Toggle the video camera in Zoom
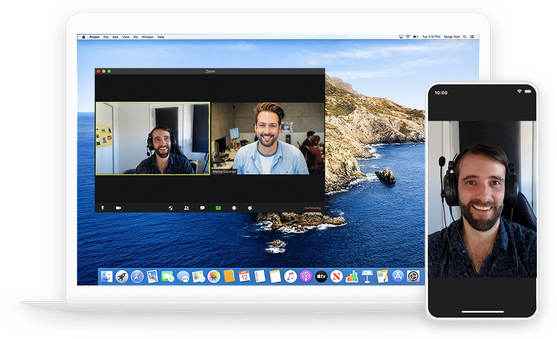 click(x=118, y=208)
